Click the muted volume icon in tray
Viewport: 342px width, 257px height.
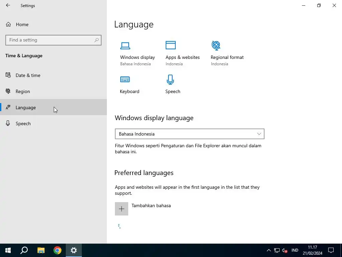click(x=285, y=250)
